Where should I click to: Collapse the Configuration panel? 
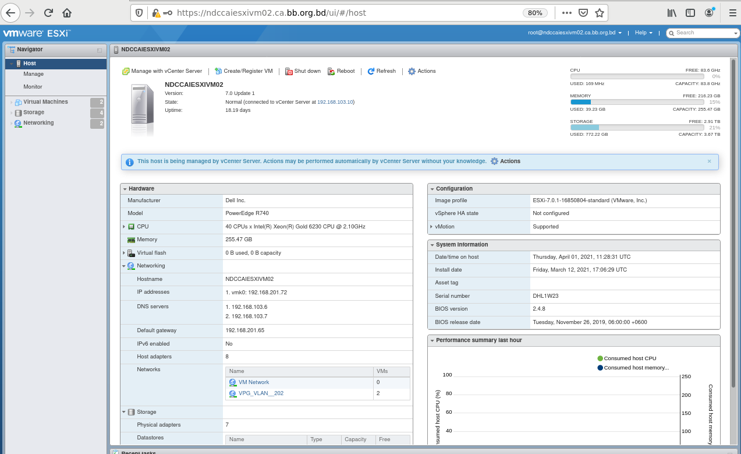(432, 189)
